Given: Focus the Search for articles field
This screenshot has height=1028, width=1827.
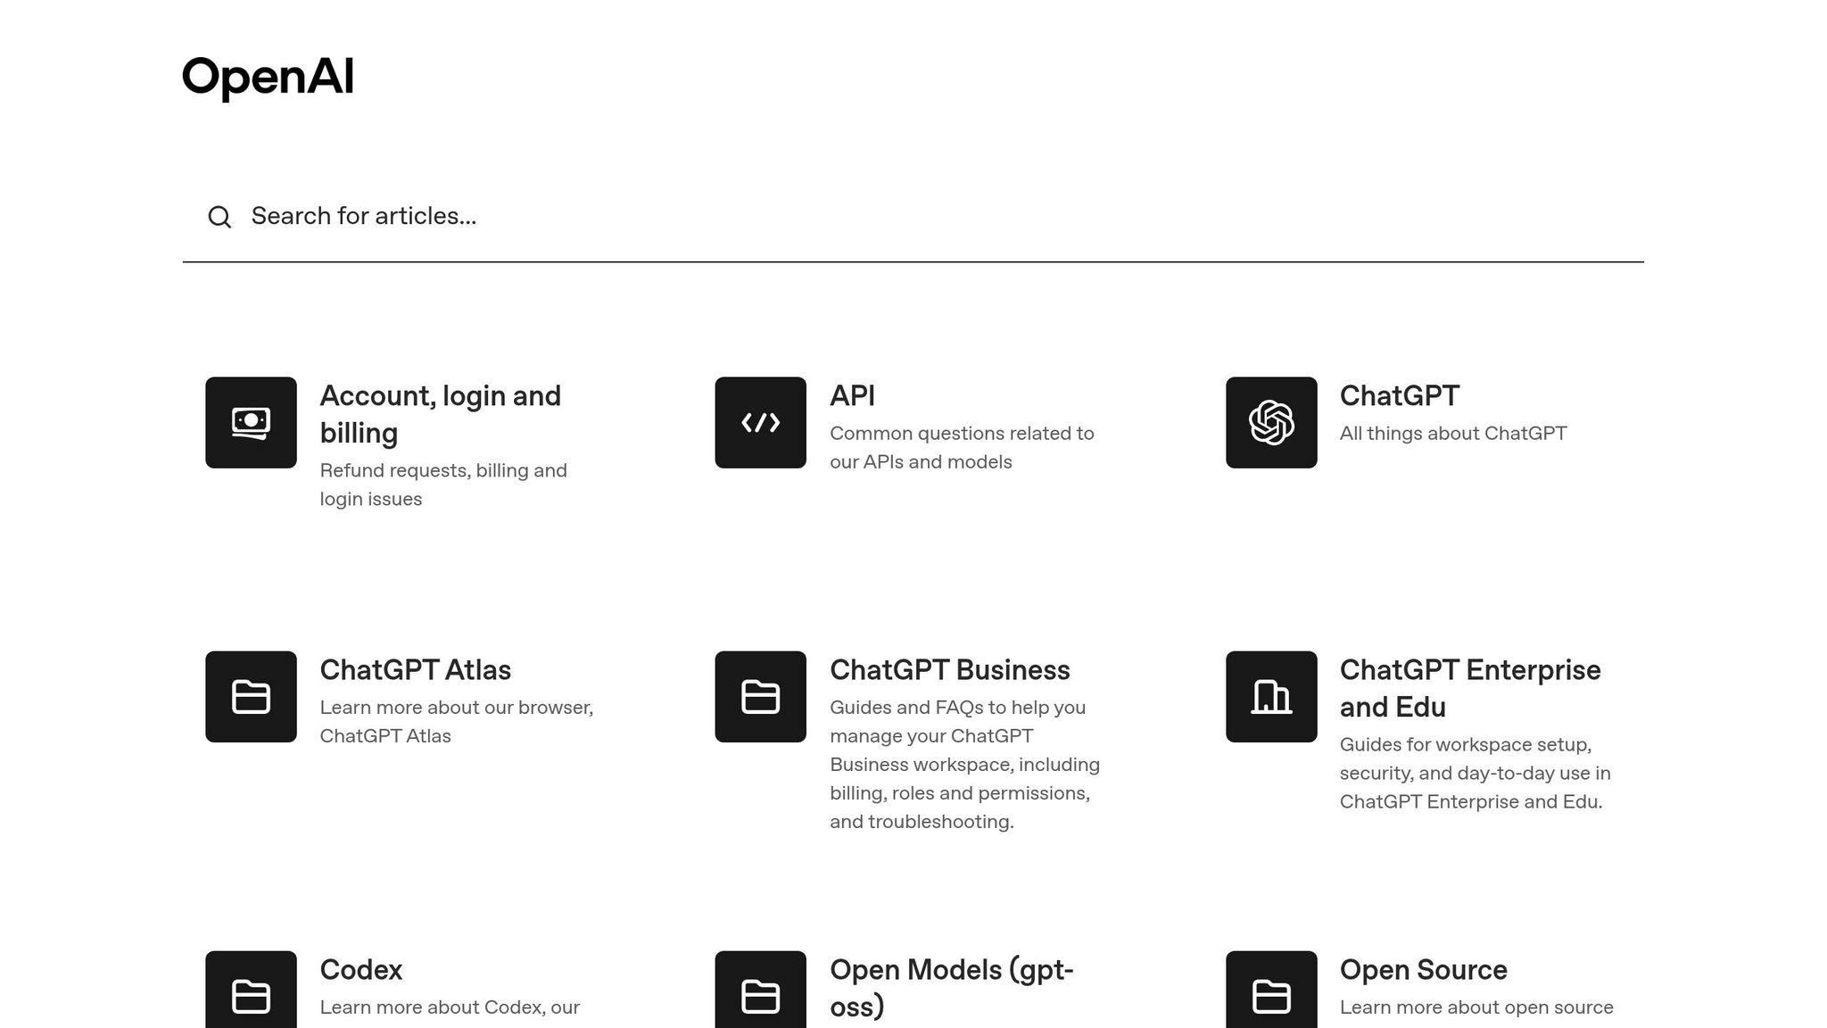Looking at the screenshot, I should [892, 217].
